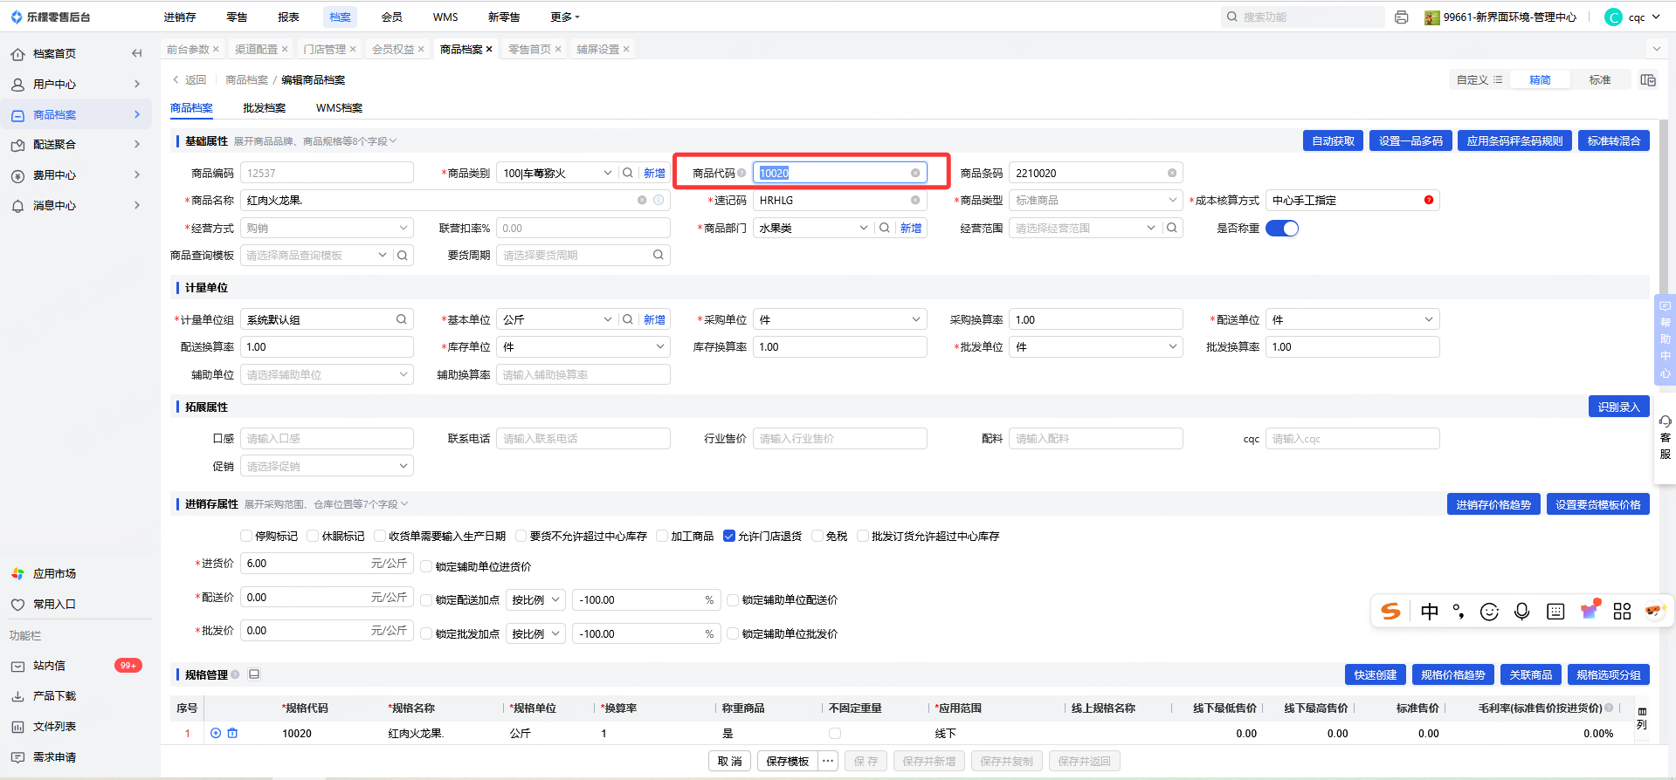Click the layout switch icon beside 标准
The width and height of the screenshot is (1676, 780).
point(1648,80)
